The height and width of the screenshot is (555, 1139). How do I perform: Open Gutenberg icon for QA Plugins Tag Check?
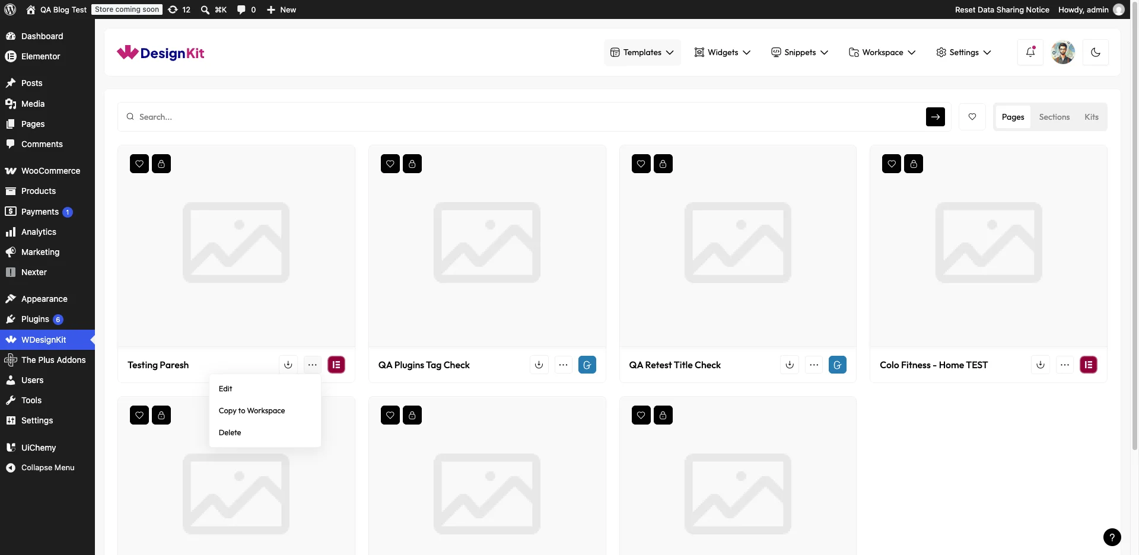pyautogui.click(x=587, y=365)
